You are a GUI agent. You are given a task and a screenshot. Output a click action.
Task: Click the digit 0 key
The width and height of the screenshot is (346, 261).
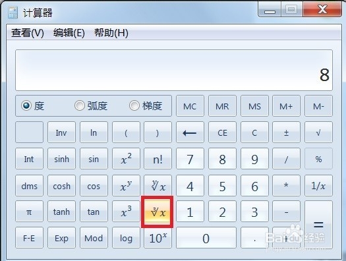click(206, 238)
